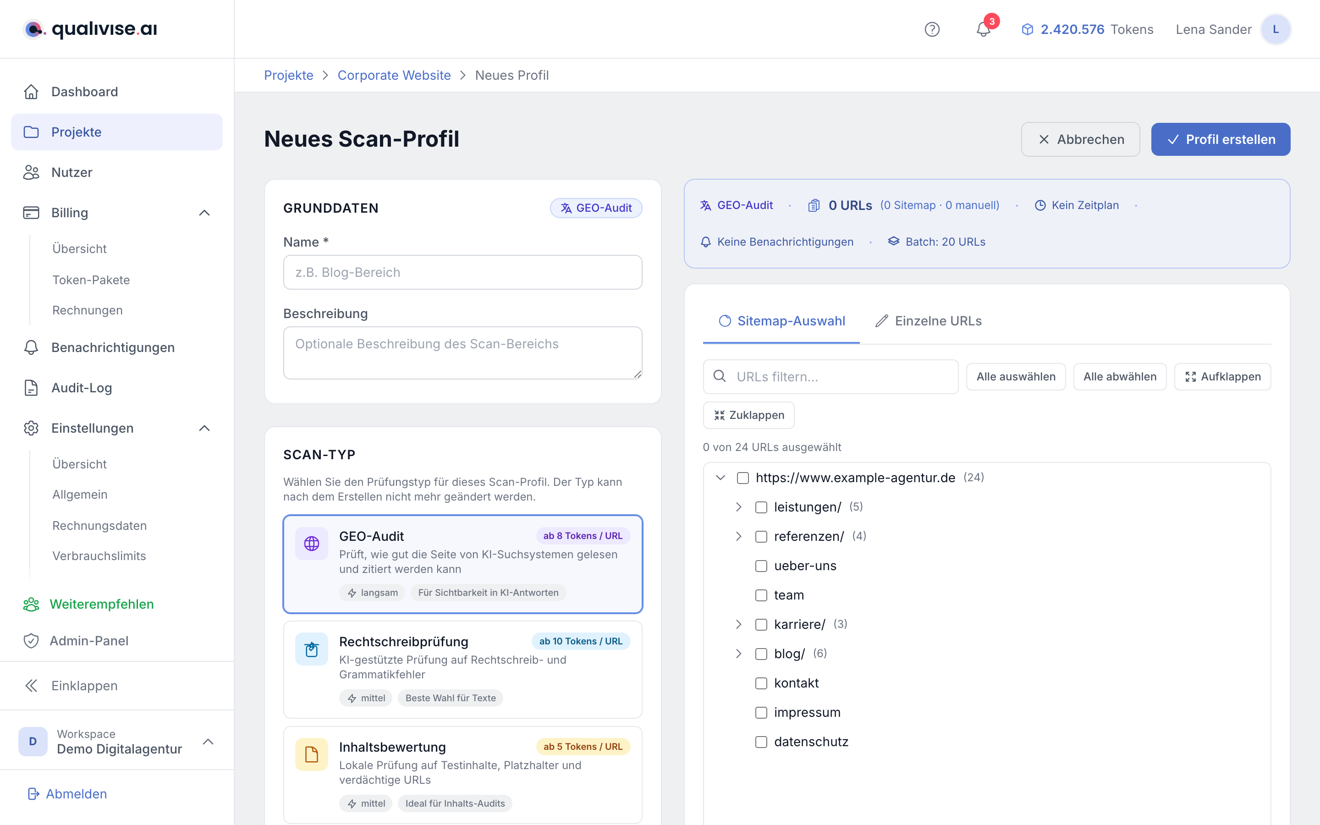Check the leistungen/ folder checkbox
The width and height of the screenshot is (1320, 825).
point(761,507)
